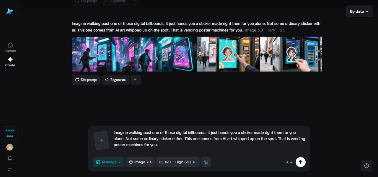Click the blue app logo in sidebar

pyautogui.click(x=10, y=11)
